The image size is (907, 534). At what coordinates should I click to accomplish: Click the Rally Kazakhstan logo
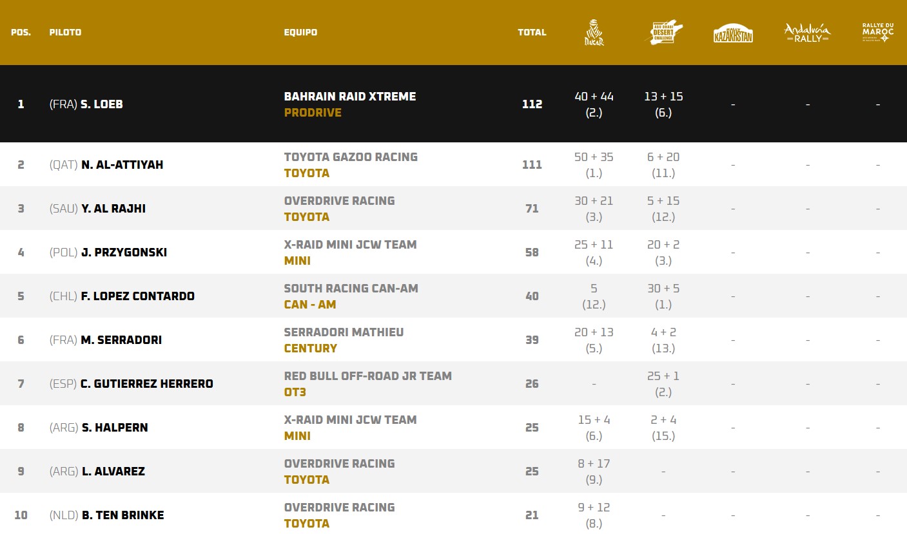(x=733, y=33)
